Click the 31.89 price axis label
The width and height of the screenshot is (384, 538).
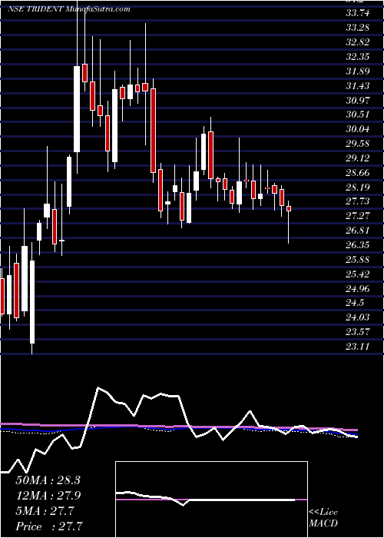pos(358,71)
